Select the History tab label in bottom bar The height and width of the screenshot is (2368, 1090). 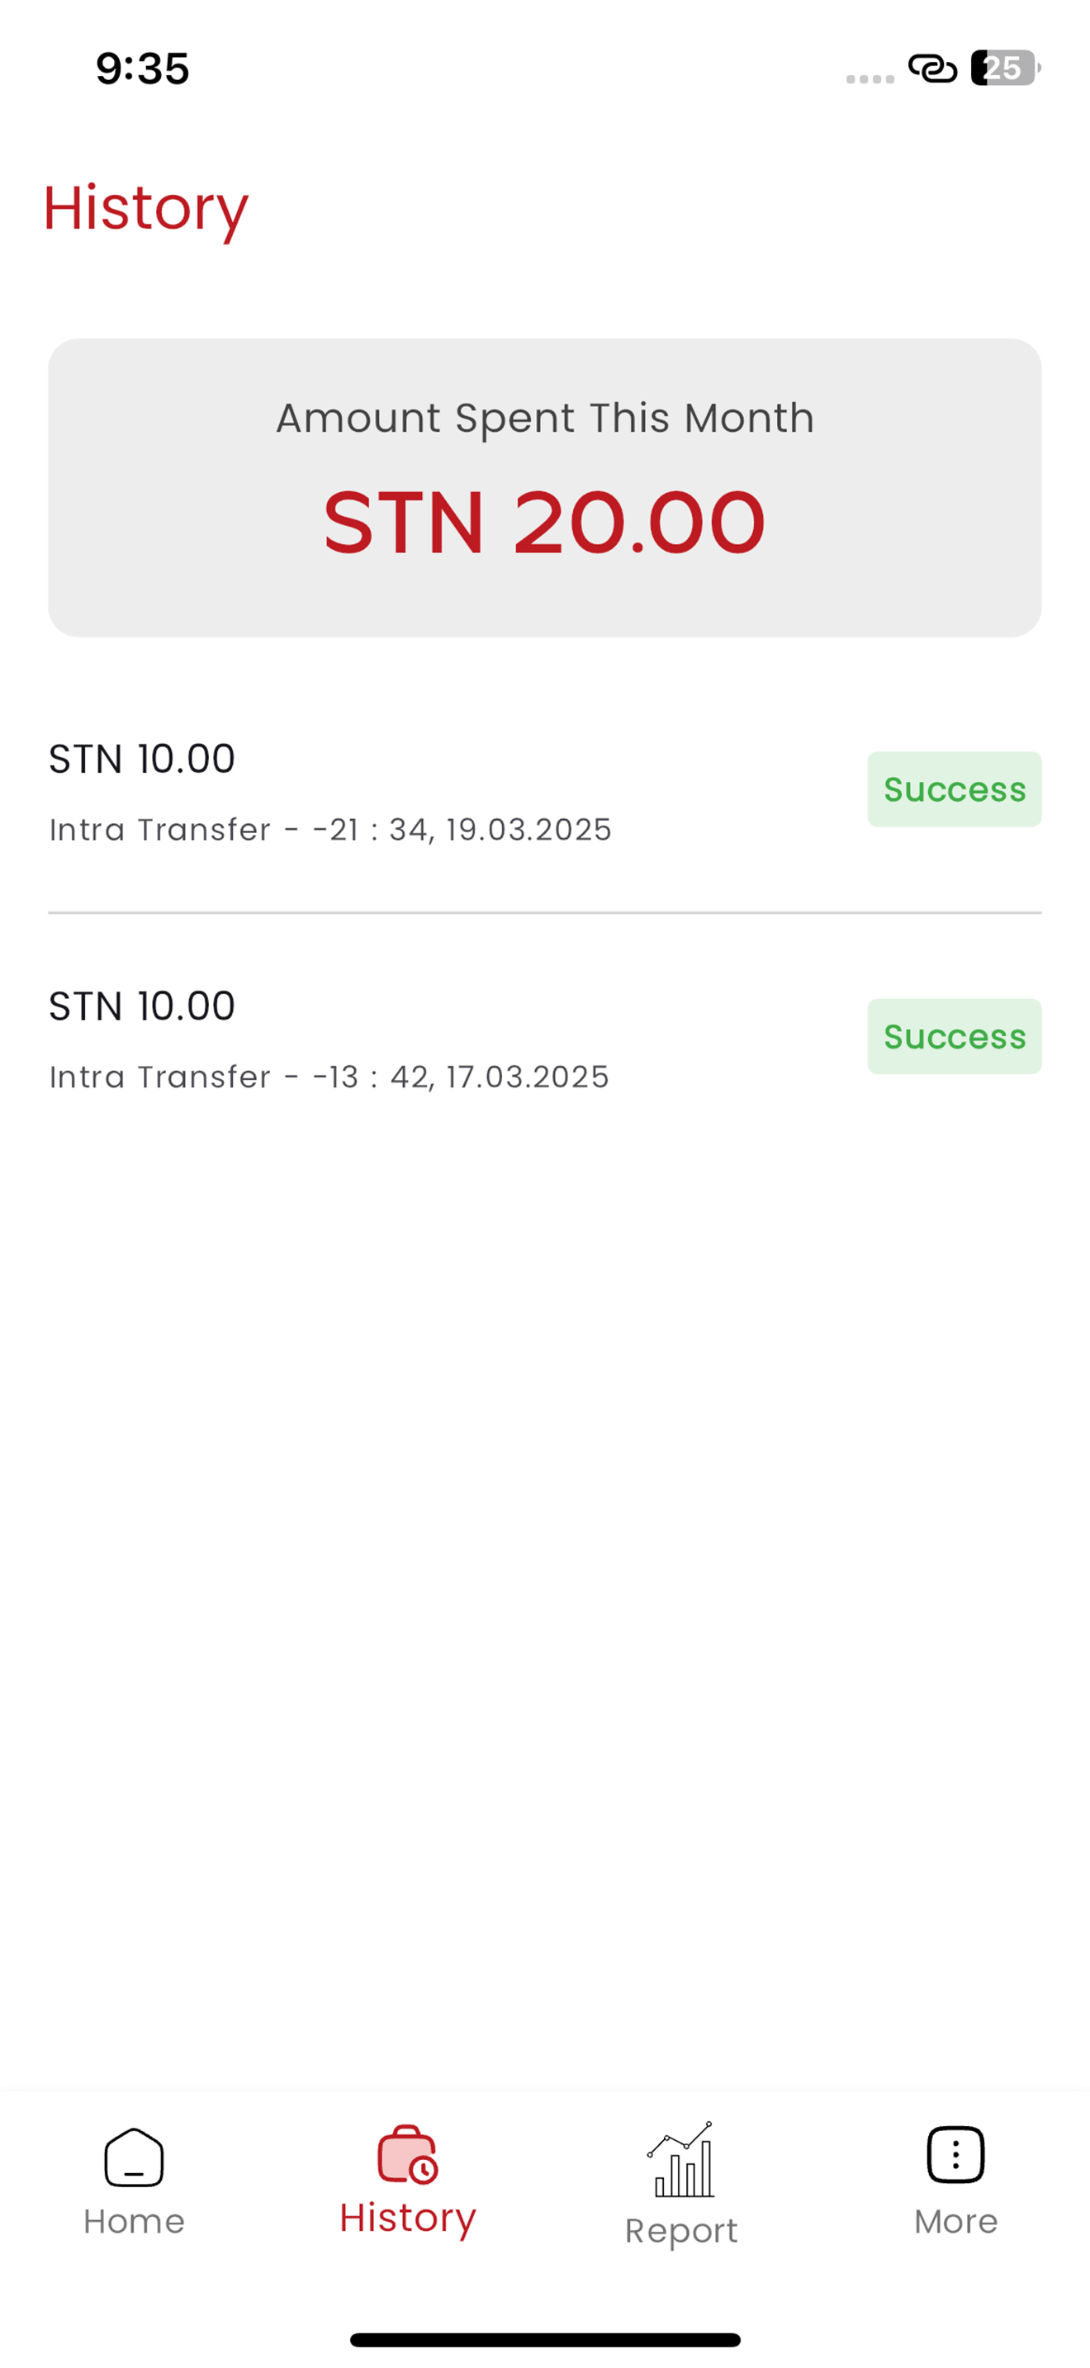pos(407,2219)
